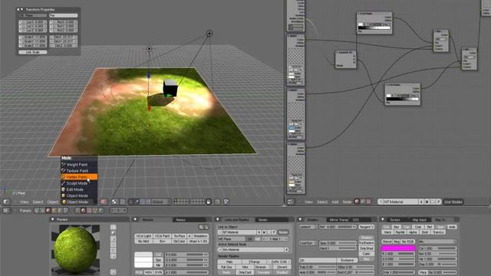Viewport: 491px width, 276px height.
Task: Click the viewport draw type shading icon
Action: [104, 202]
